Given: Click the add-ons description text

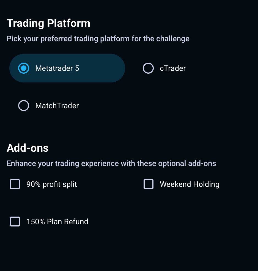Looking at the screenshot, I should [x=111, y=163].
